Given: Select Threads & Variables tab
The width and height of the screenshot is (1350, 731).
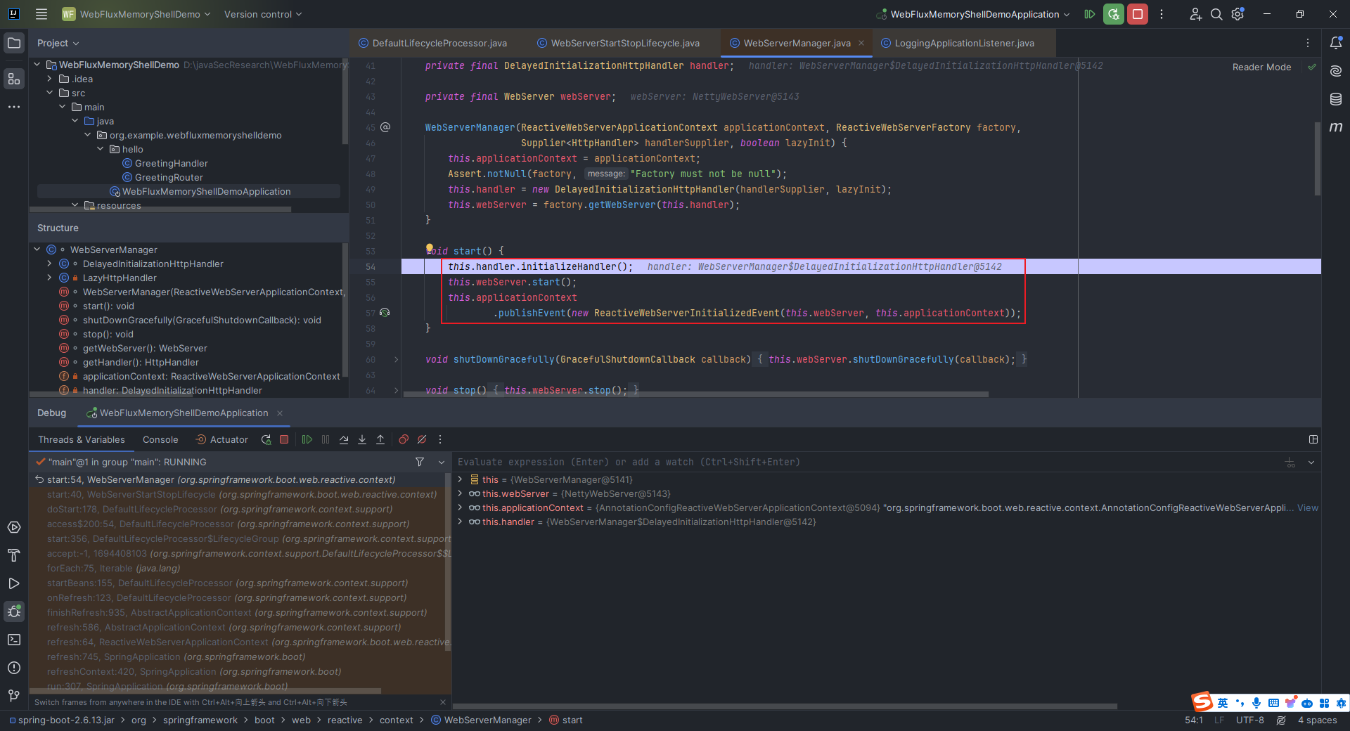Looking at the screenshot, I should coord(81,439).
